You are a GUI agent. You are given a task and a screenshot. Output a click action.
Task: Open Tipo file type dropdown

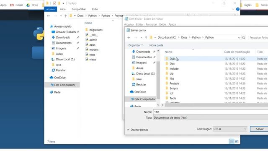pyautogui.click(x=211, y=118)
